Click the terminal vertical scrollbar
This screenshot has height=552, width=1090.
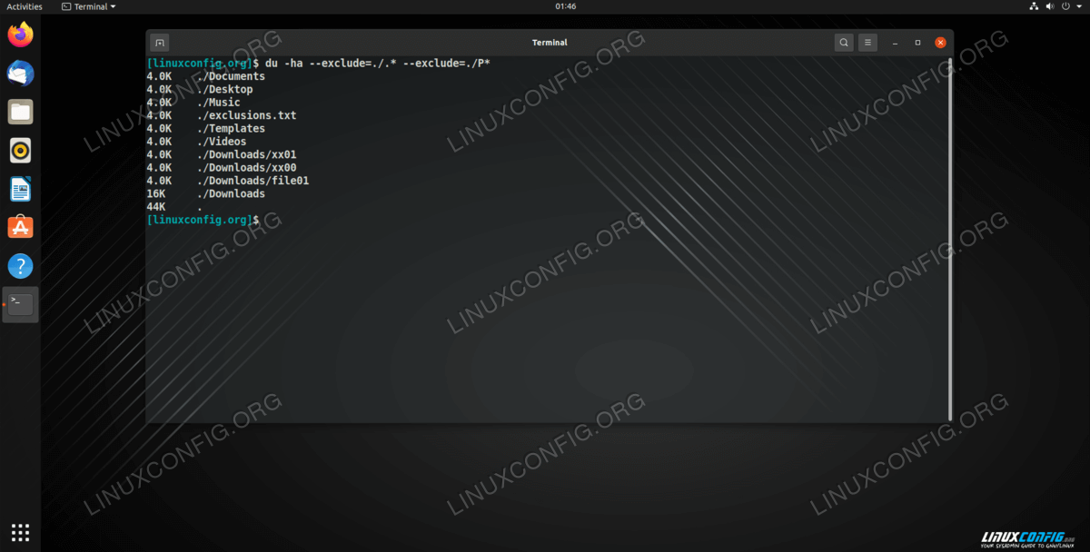(950, 236)
